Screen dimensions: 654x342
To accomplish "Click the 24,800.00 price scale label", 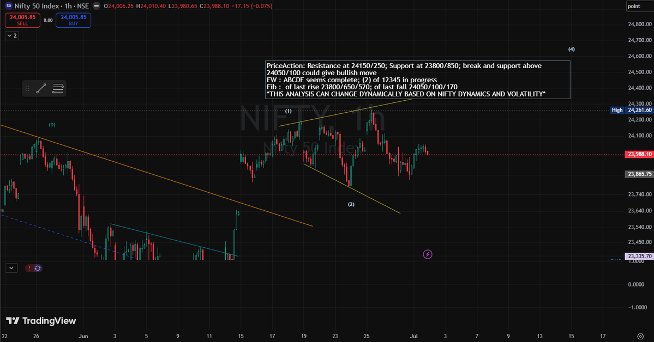I will click(x=639, y=24).
